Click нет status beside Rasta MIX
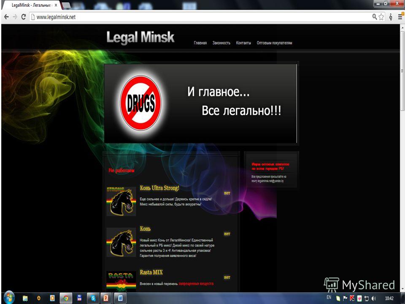 pyautogui.click(x=227, y=277)
